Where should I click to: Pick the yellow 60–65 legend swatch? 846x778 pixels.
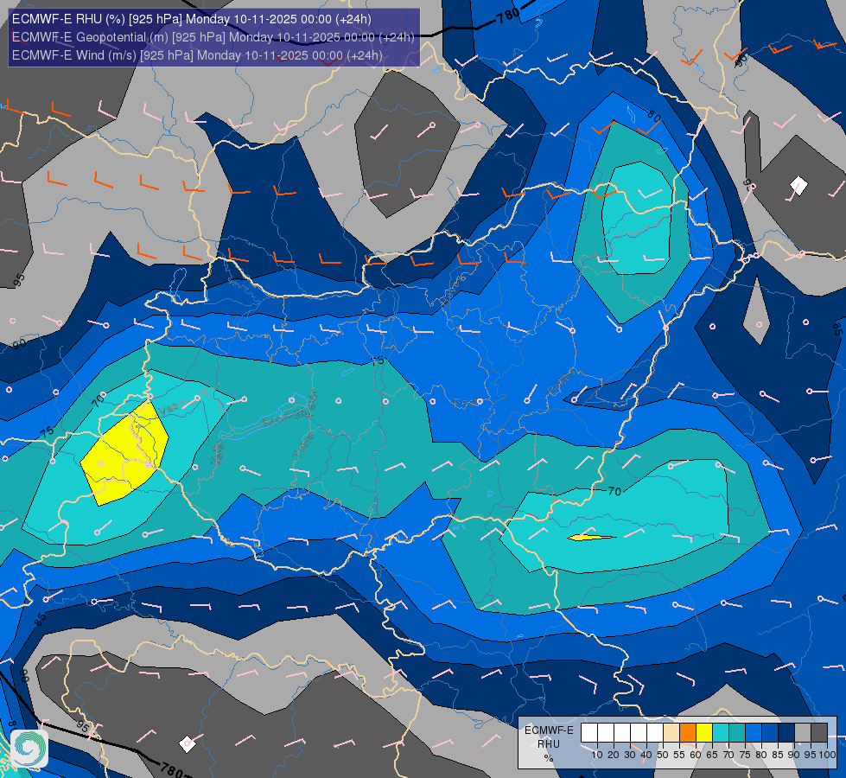pos(704,733)
